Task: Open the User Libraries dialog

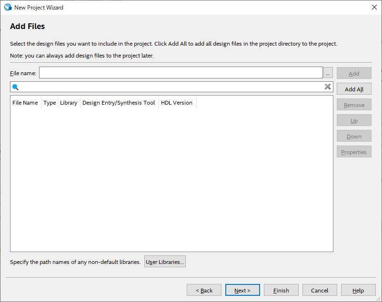Action: point(165,262)
